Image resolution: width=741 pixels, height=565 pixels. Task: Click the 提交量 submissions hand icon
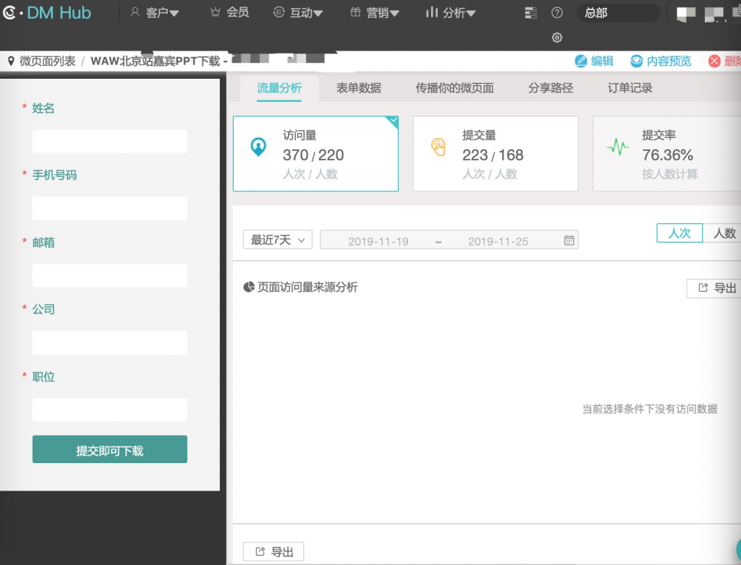pos(439,147)
